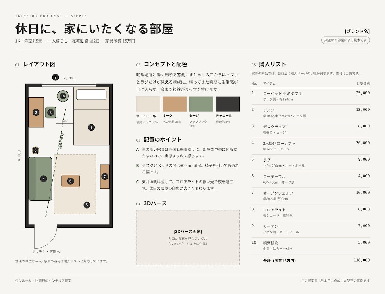Click the デスク item name in the list
The image size is (385, 294).
269,110
